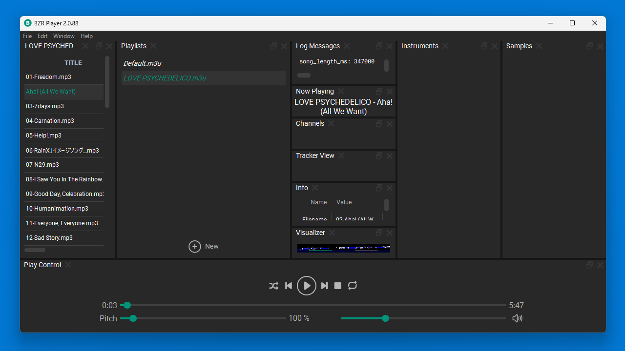Sort tracks by the TITLE column header
625x351 pixels.
pyautogui.click(x=73, y=62)
